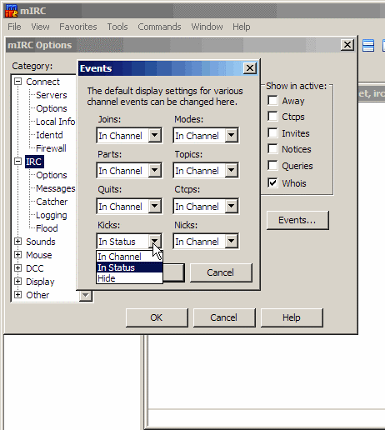This screenshot has height=430, width=385.
Task: Click the blue window-list icon right of Options dialog
Action: pos(368,45)
